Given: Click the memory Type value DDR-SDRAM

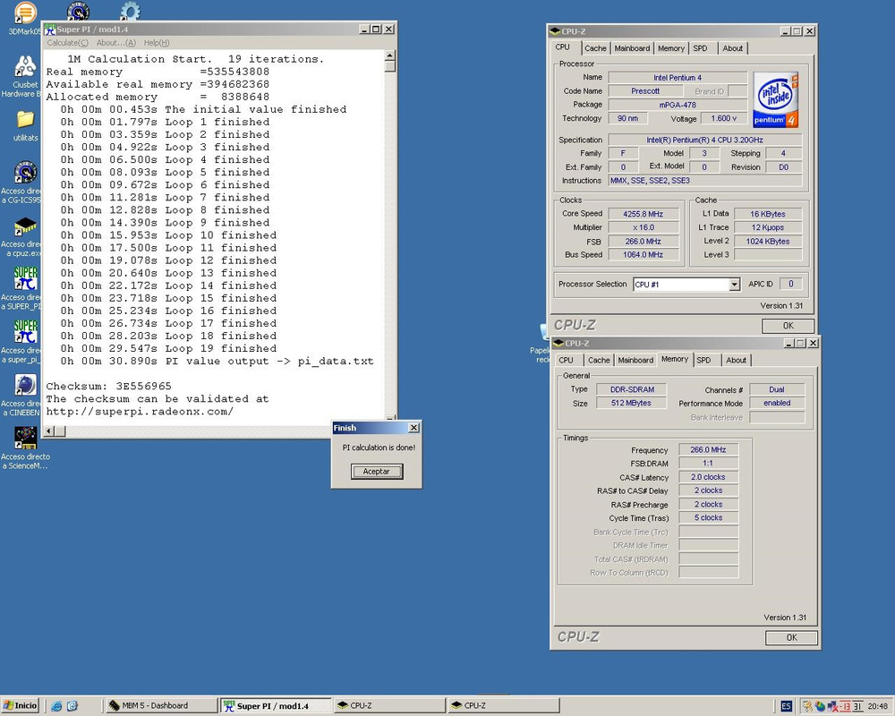Looking at the screenshot, I should click(x=632, y=389).
